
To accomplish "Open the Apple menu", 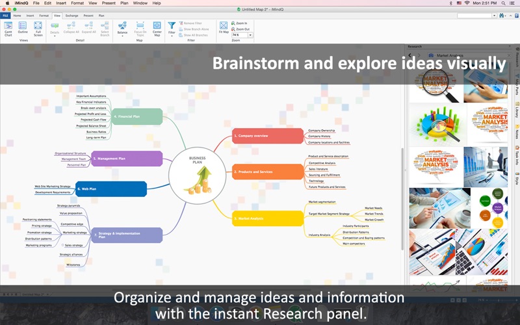I will 7,3.
